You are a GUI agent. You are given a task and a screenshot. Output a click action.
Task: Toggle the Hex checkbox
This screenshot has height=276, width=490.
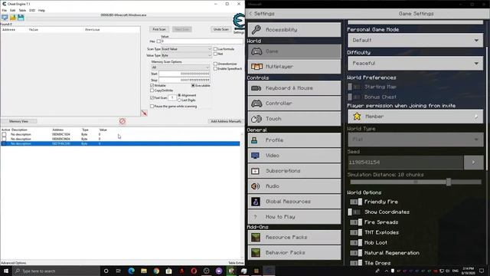[158, 41]
